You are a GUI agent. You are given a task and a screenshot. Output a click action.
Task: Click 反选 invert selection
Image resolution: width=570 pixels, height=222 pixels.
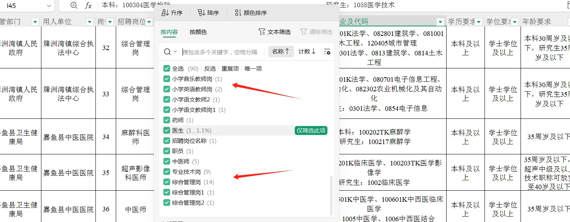tap(210, 68)
